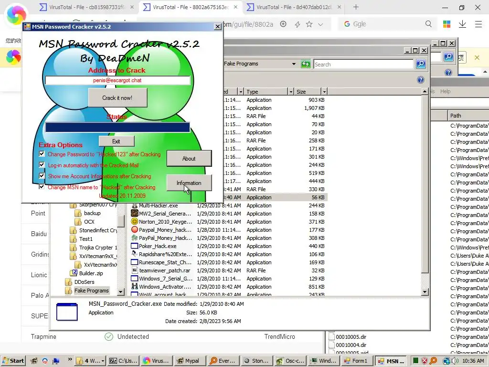Screen dimensions: 489x367
Task: Open the Windows Start button
Action: click(x=13, y=361)
